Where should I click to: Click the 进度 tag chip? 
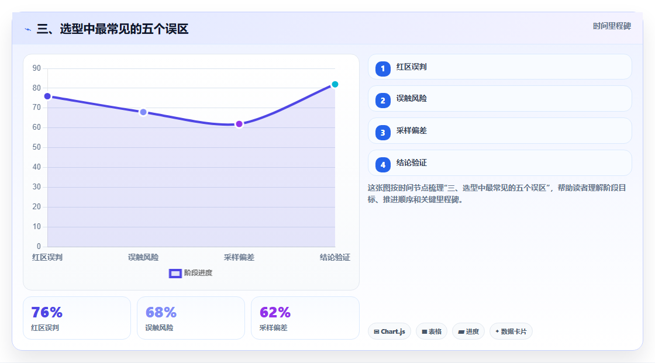pyautogui.click(x=468, y=331)
